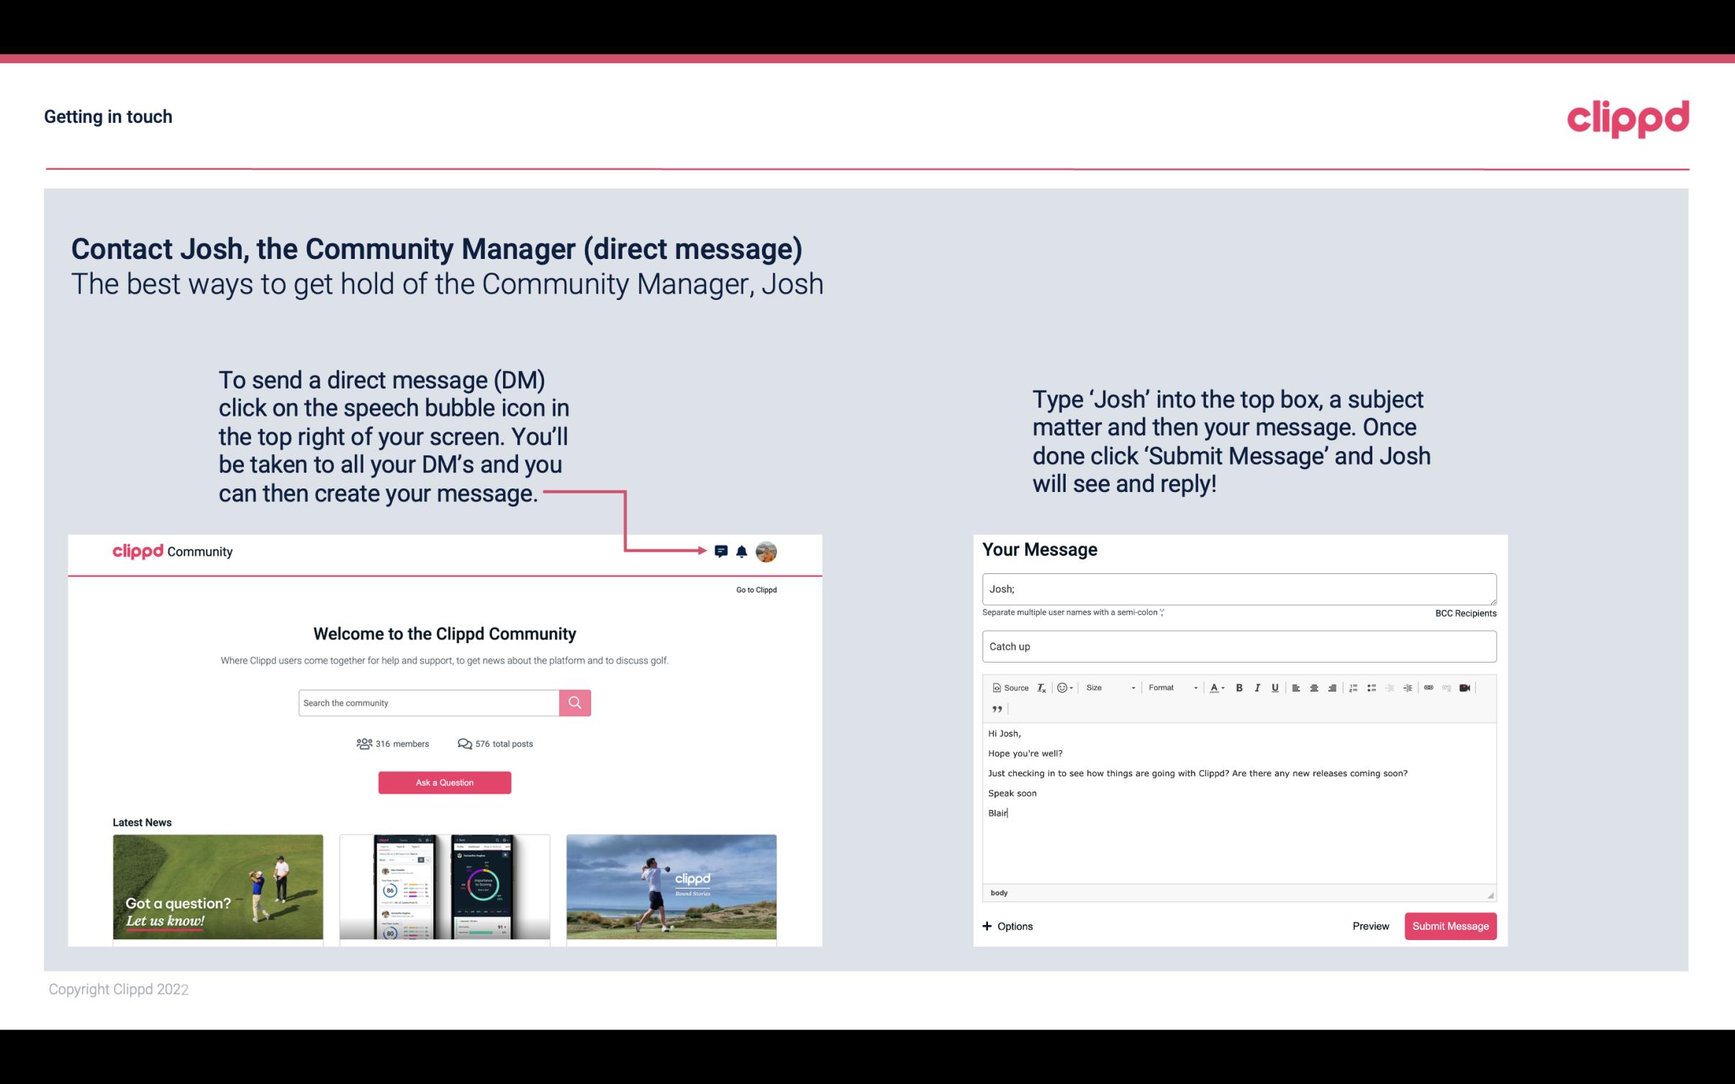Click the speech bubble DM icon
The height and width of the screenshot is (1084, 1735).
coord(721,551)
